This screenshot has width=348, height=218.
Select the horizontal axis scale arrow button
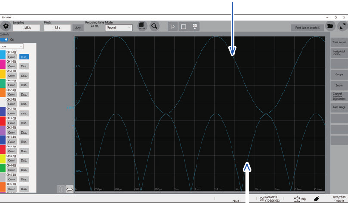(70, 189)
